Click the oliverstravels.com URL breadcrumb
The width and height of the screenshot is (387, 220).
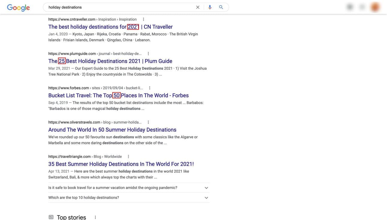95,122
